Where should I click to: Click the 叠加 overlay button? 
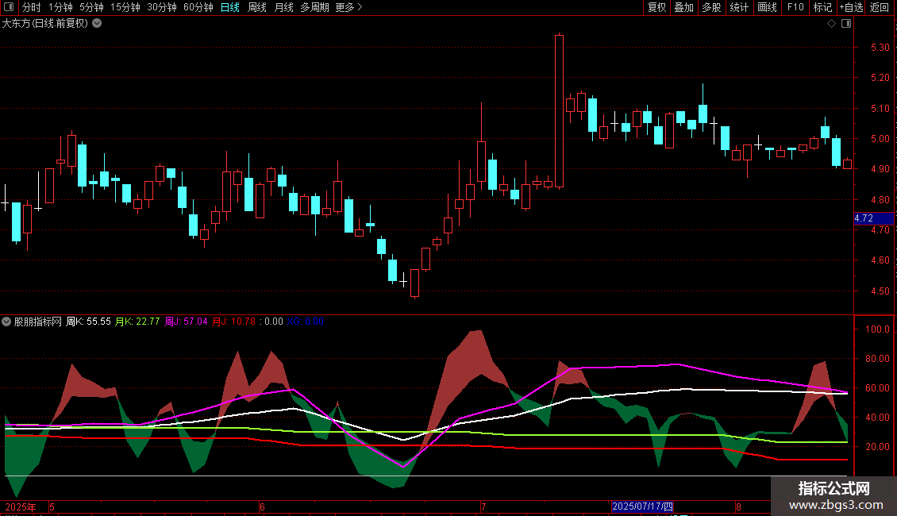683,7
